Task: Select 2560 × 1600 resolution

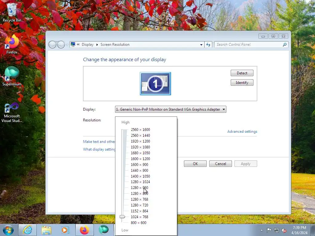Action: [x=140, y=130]
